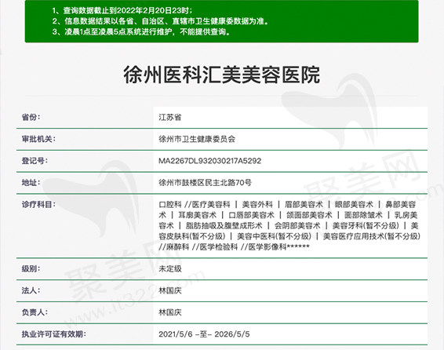Click the 省份 label

(x=31, y=117)
